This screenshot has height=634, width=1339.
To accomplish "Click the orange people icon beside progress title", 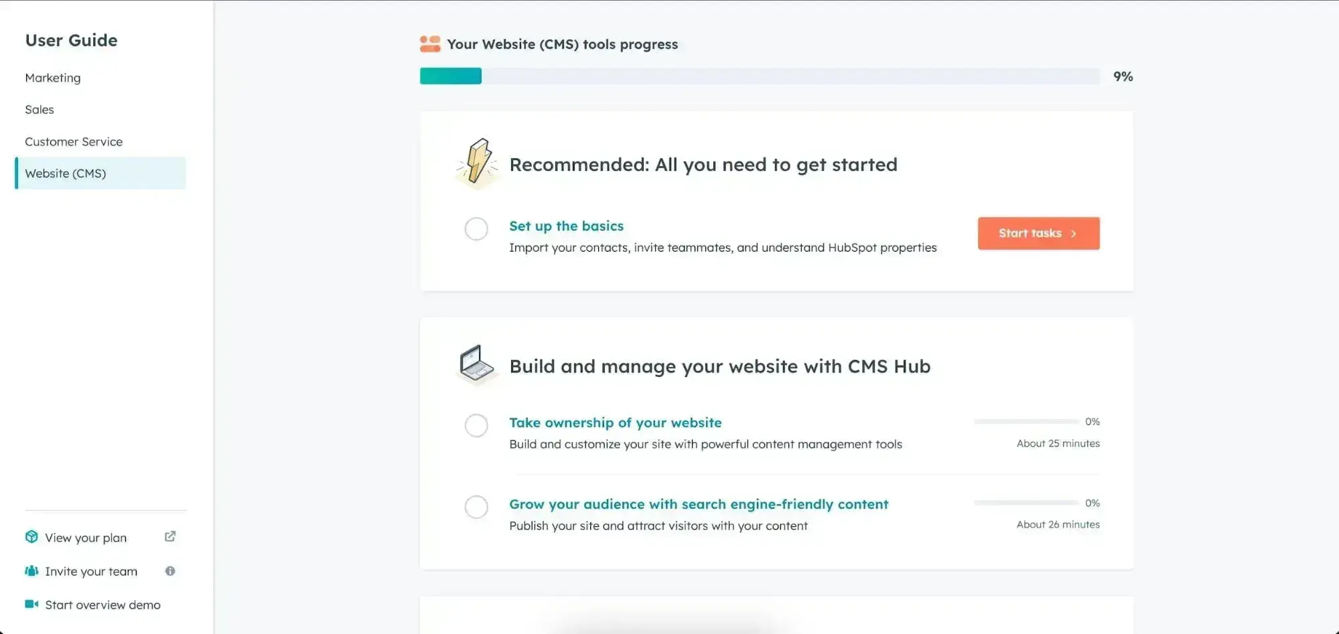I will [429, 43].
